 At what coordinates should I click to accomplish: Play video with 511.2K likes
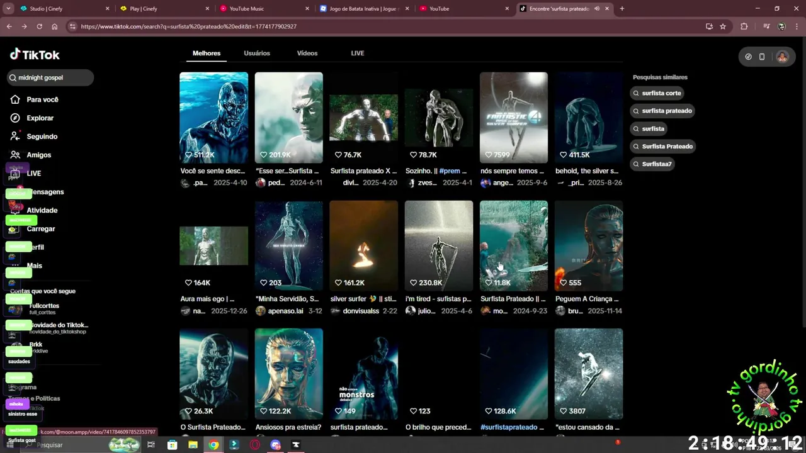coord(213,118)
